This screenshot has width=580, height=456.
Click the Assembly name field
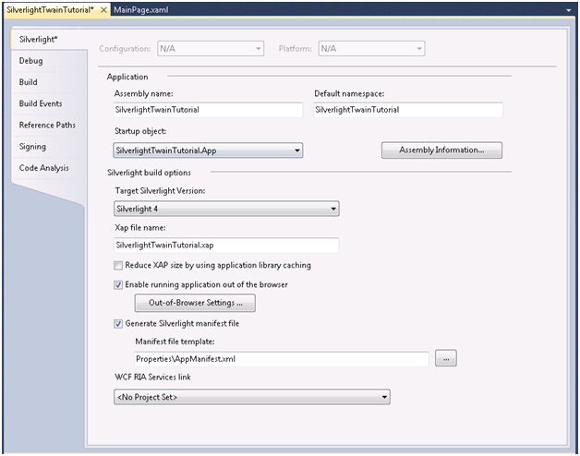click(x=208, y=110)
